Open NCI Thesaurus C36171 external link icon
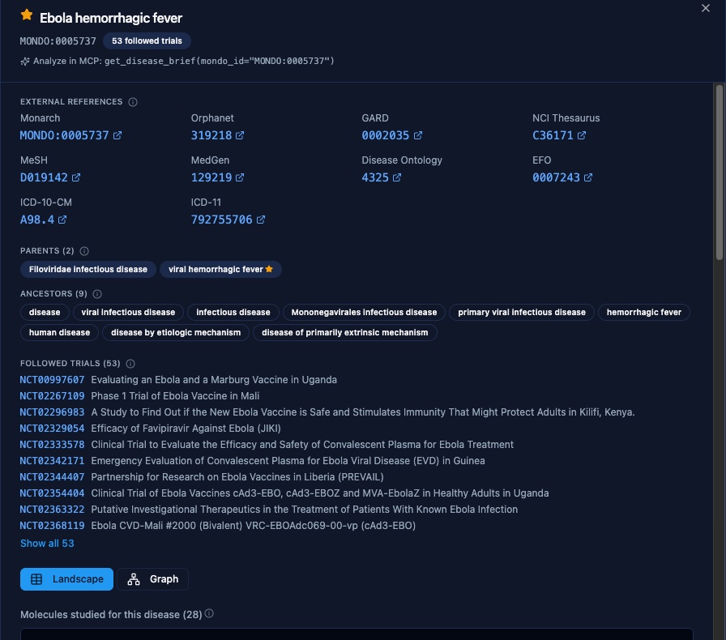The height and width of the screenshot is (640, 726). 582,135
